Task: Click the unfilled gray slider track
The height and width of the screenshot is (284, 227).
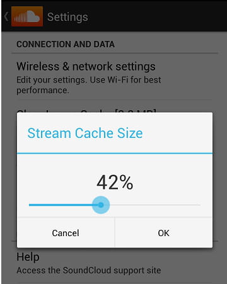Action: [x=155, y=205]
